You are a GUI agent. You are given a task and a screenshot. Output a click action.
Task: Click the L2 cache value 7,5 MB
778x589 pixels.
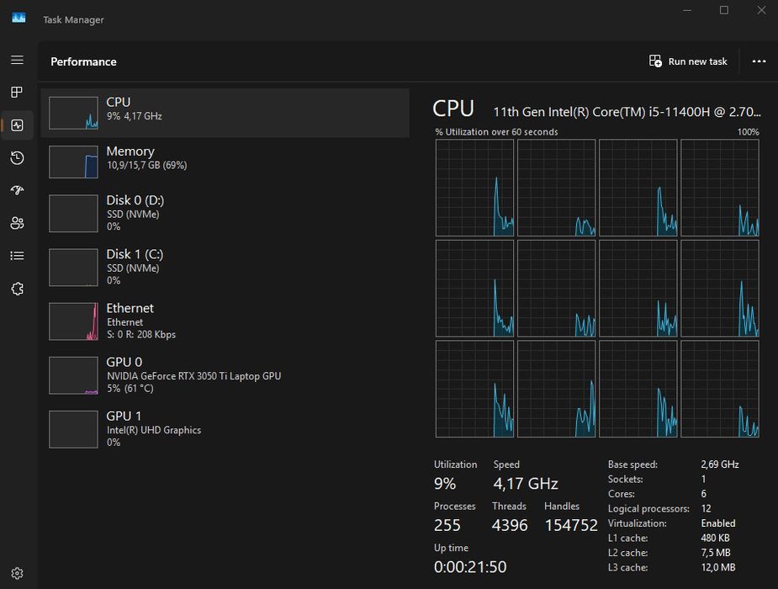(x=716, y=553)
